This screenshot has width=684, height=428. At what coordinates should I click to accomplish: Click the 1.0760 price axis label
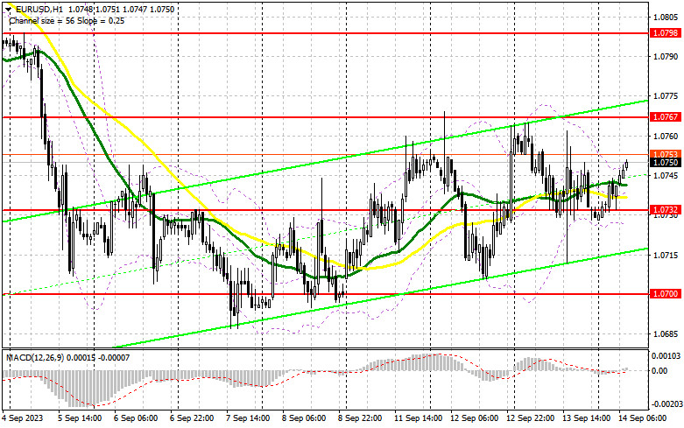tap(666, 137)
